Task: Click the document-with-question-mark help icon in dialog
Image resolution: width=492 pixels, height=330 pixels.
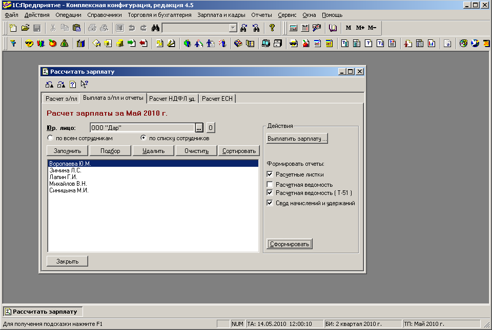Action: point(73,84)
